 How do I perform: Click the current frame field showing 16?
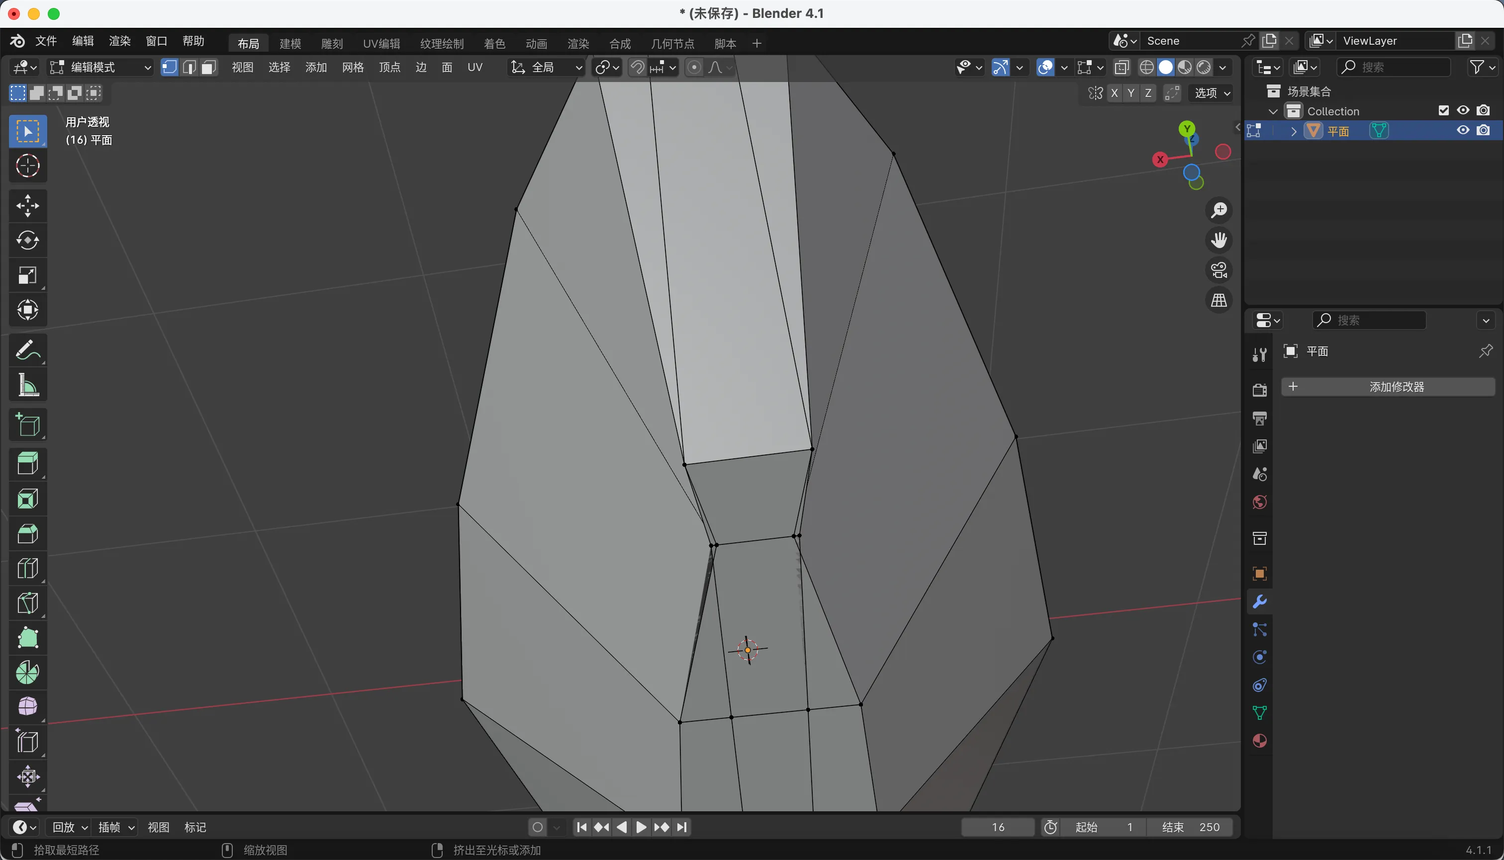click(x=998, y=827)
